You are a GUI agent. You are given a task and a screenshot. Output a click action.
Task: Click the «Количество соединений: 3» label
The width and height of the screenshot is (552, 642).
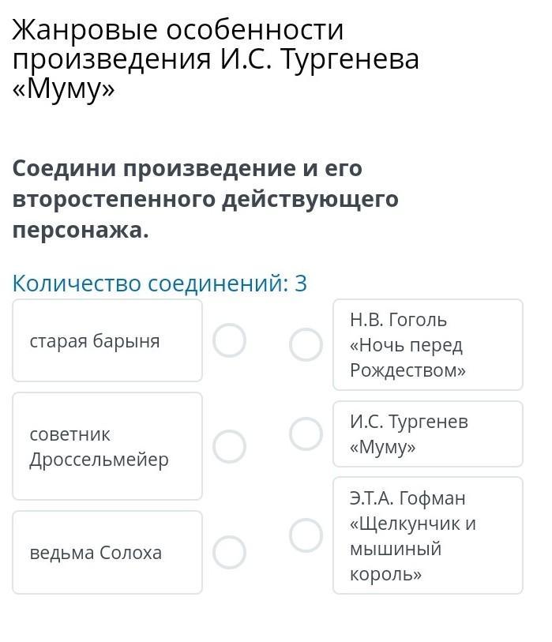coord(160,283)
